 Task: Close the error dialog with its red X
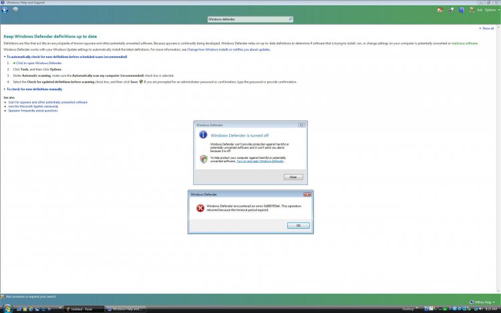tap(307, 194)
